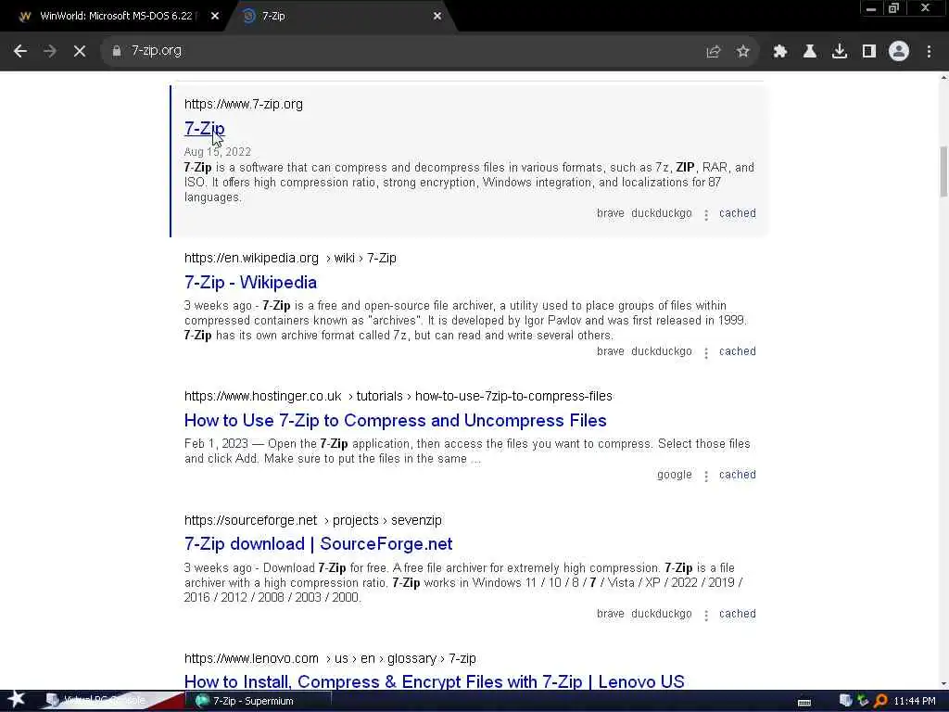Go back to the previous page
This screenshot has height=712, width=949.
click(x=20, y=51)
